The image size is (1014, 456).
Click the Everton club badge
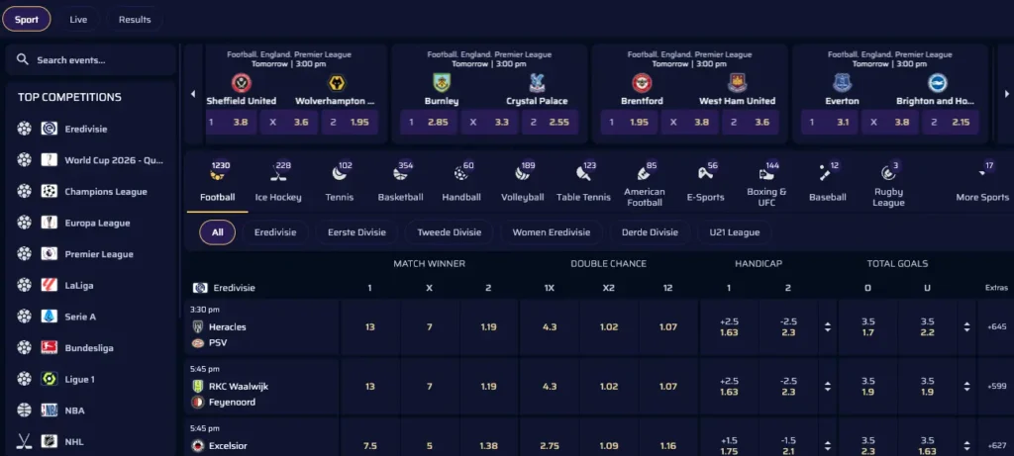click(842, 83)
